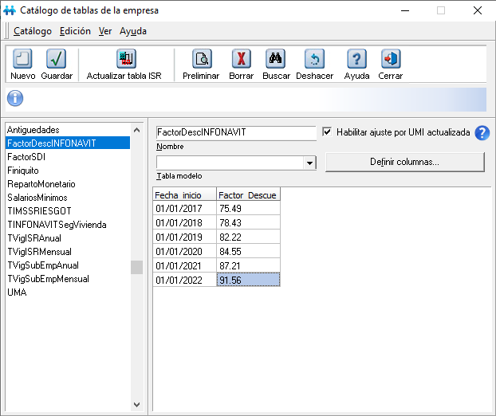496x416 pixels.
Task: Open the Ayuda toolbar icon
Action: 356,59
